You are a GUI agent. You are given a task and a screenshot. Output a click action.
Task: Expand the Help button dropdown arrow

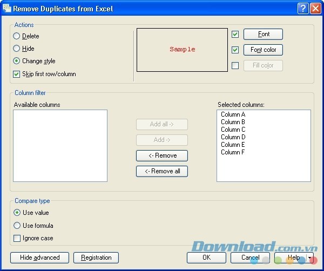(x=310, y=258)
